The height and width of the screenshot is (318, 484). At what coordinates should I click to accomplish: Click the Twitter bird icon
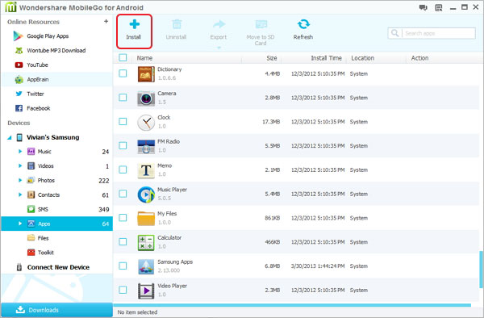point(19,94)
